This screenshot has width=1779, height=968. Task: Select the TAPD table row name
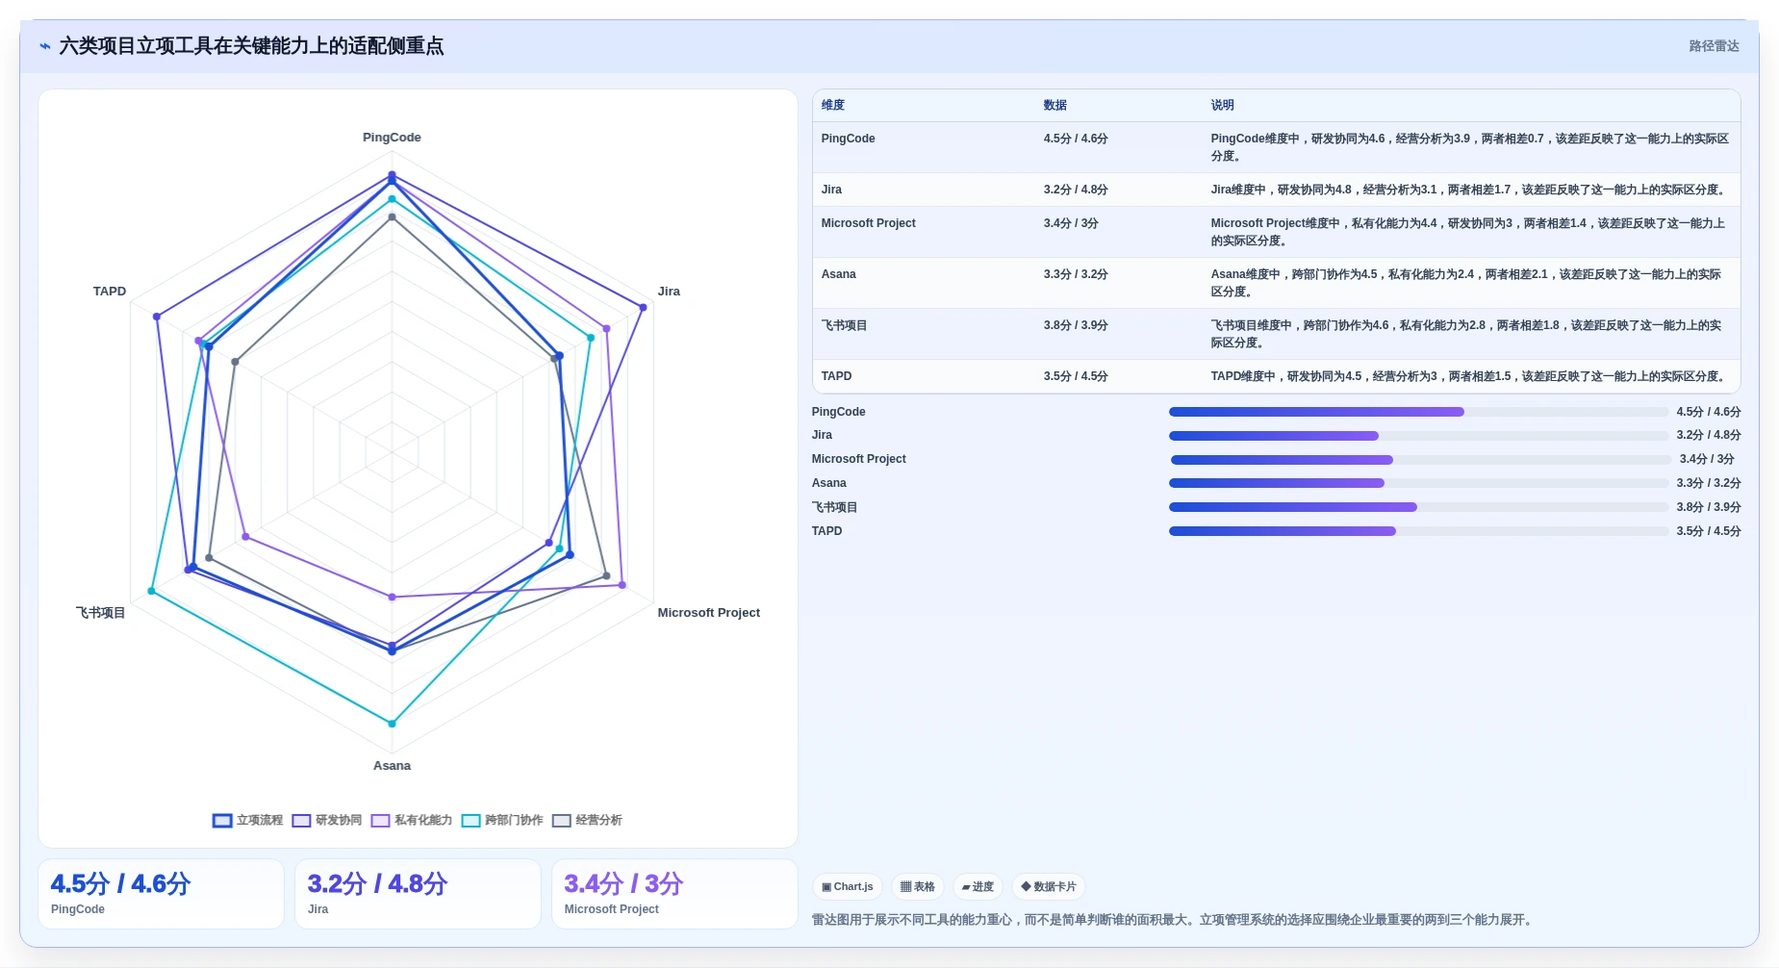click(x=836, y=376)
